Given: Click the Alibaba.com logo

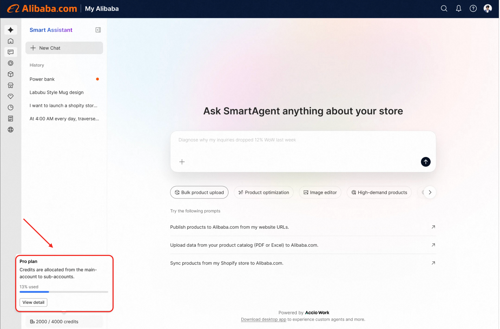Looking at the screenshot, I should coord(42,9).
